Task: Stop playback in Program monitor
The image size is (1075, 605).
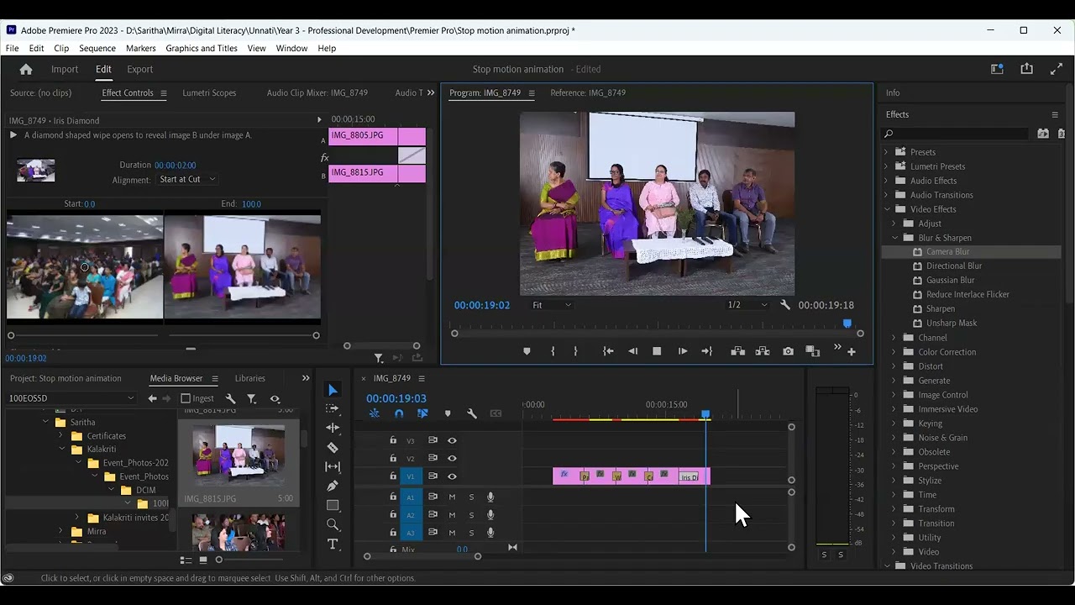Action: (657, 351)
